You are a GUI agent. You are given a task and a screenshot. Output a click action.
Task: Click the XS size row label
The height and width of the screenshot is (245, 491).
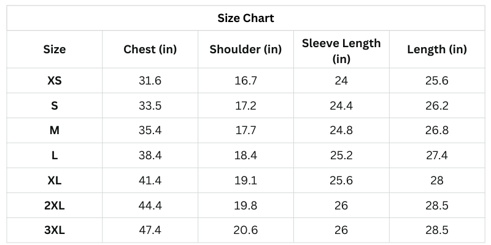55,80
